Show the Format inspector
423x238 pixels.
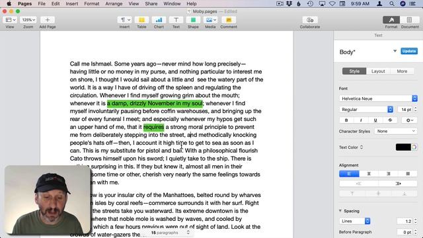coord(391,20)
